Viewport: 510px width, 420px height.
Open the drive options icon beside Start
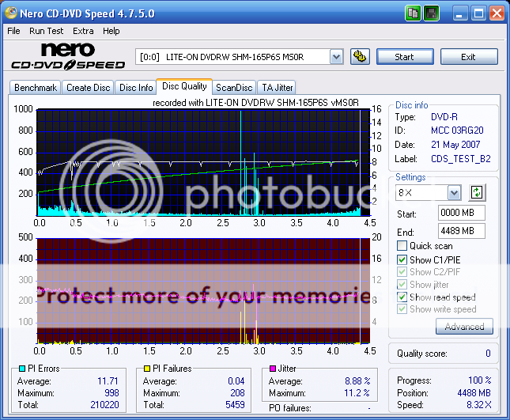tap(360, 56)
